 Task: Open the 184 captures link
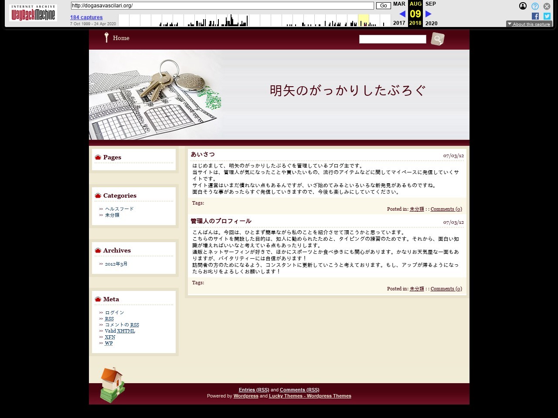(86, 17)
